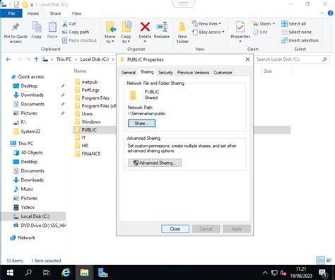The height and width of the screenshot is (280, 335).
Task: Click the Cut scissors icon
Action: (65, 23)
